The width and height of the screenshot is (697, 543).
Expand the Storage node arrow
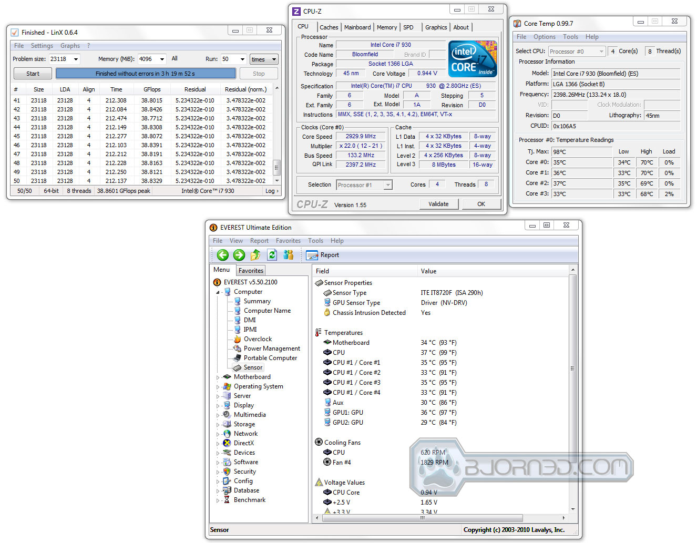click(x=218, y=425)
